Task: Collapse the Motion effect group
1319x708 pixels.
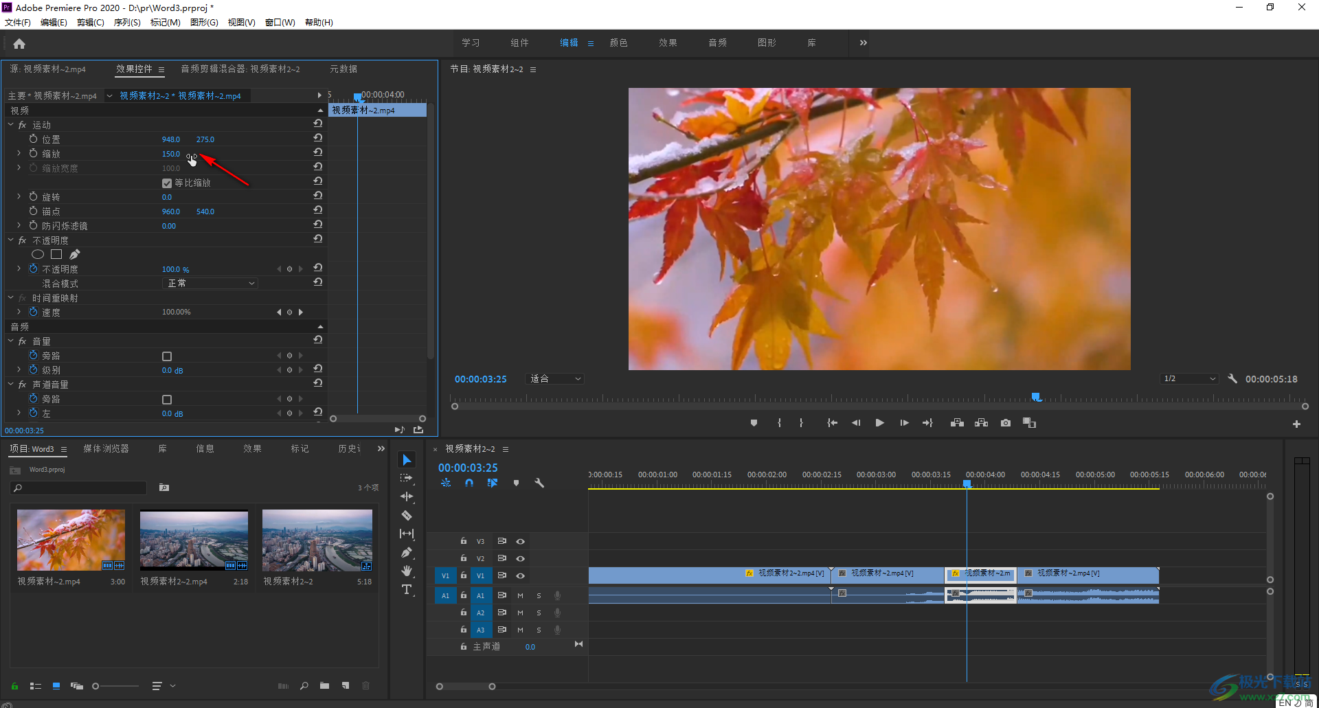Action: [11, 124]
